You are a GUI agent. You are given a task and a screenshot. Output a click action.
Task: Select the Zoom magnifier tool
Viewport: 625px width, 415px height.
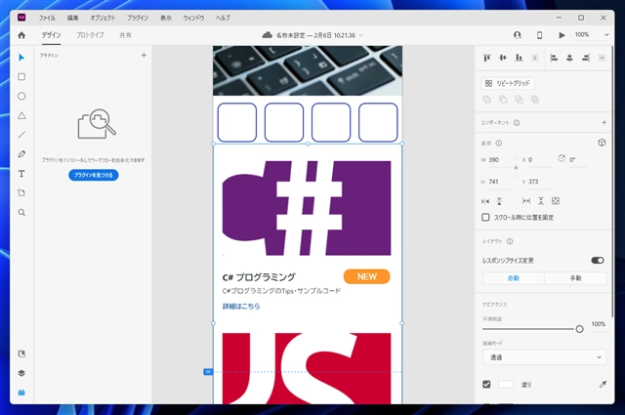tap(21, 213)
